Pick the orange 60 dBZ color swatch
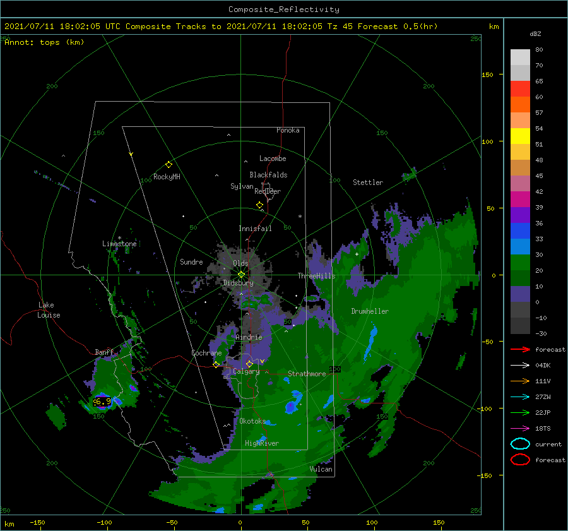 520,104
